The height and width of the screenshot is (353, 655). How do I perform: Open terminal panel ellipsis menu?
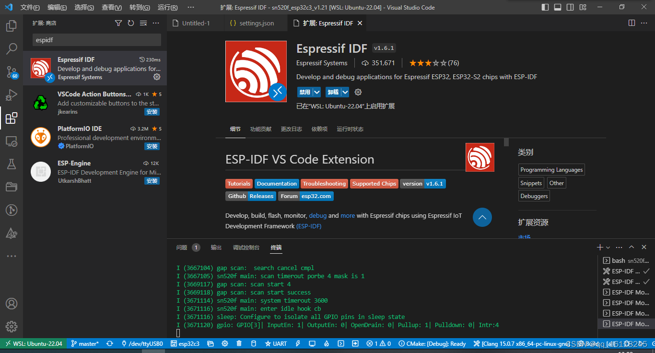coord(619,247)
